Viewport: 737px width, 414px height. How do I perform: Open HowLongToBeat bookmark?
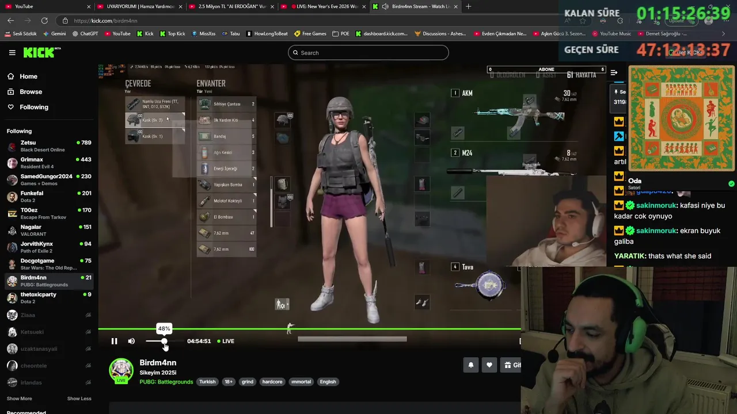coord(267,34)
